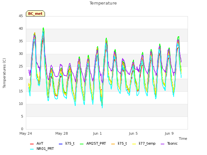The width and height of the screenshot is (207, 155).
Task: Select the AM25T_PRT legend label
Action: click(x=96, y=143)
